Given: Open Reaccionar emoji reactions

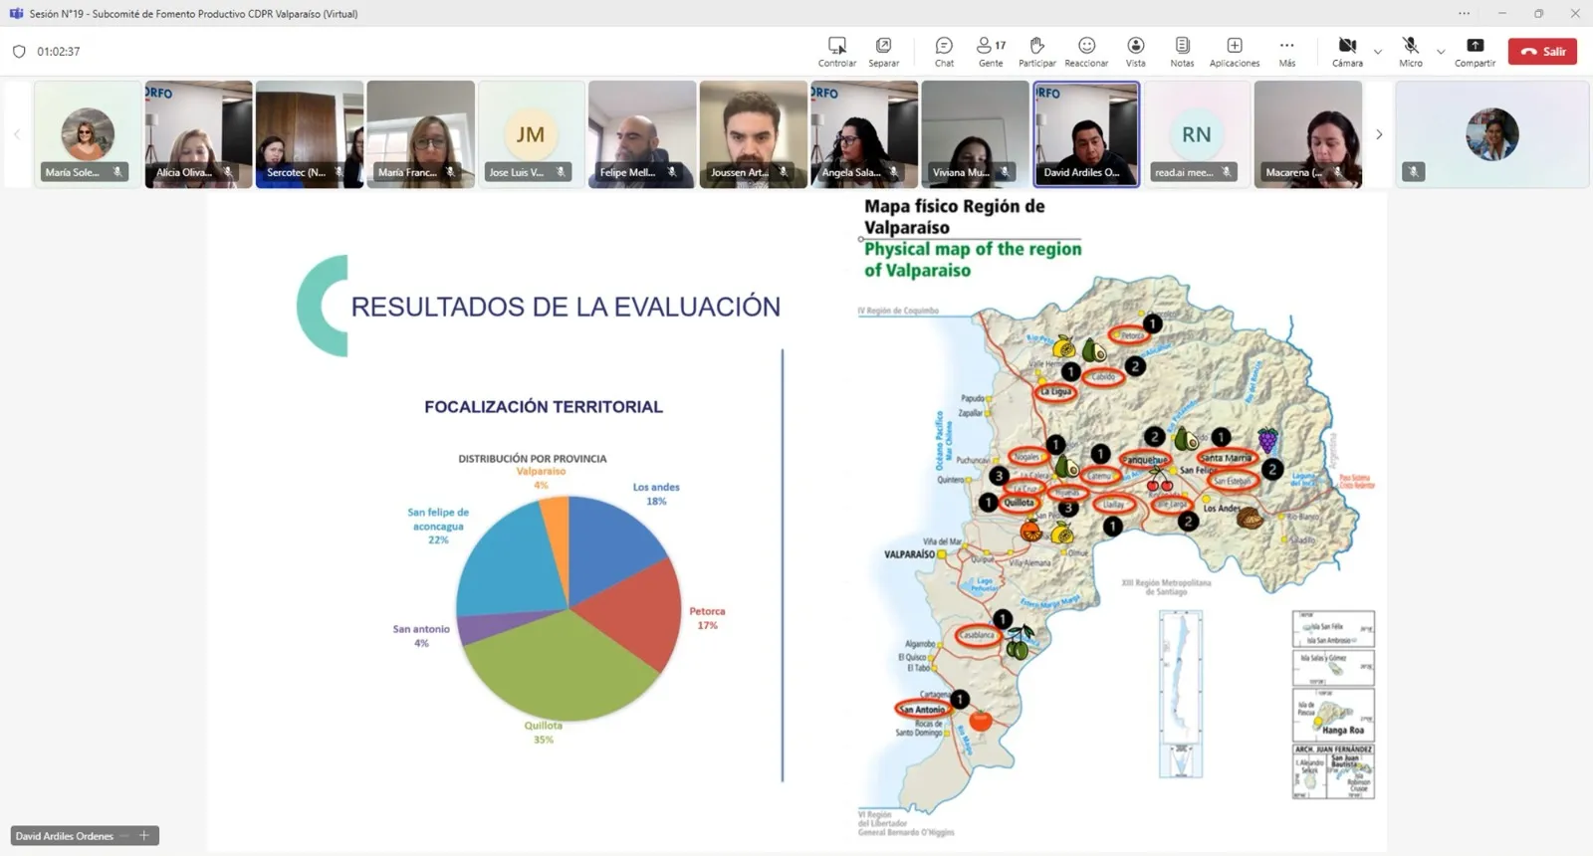Looking at the screenshot, I should (x=1086, y=51).
